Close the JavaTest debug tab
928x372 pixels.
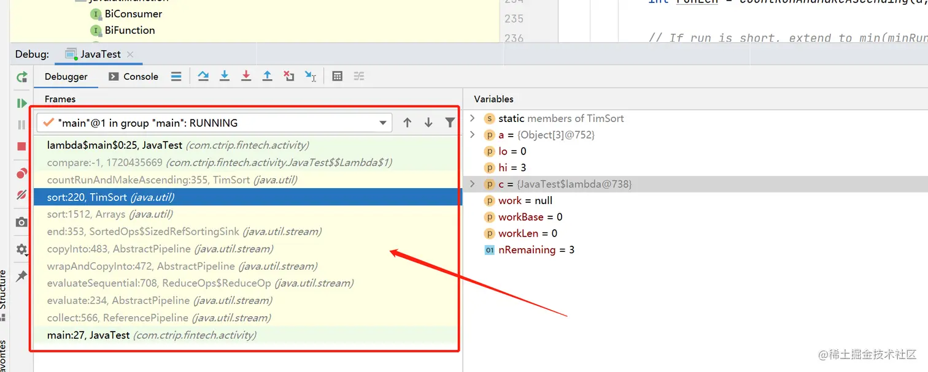click(x=130, y=54)
